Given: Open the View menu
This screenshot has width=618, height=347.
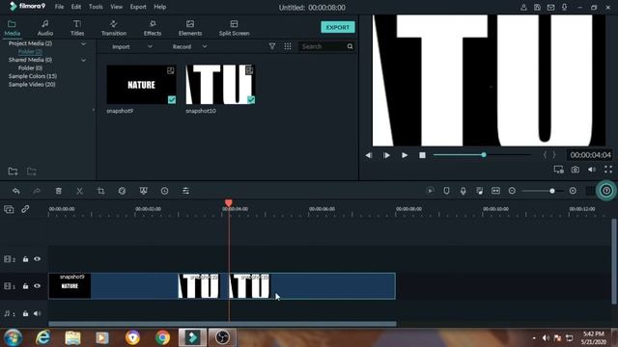Looking at the screenshot, I should coord(116,7).
